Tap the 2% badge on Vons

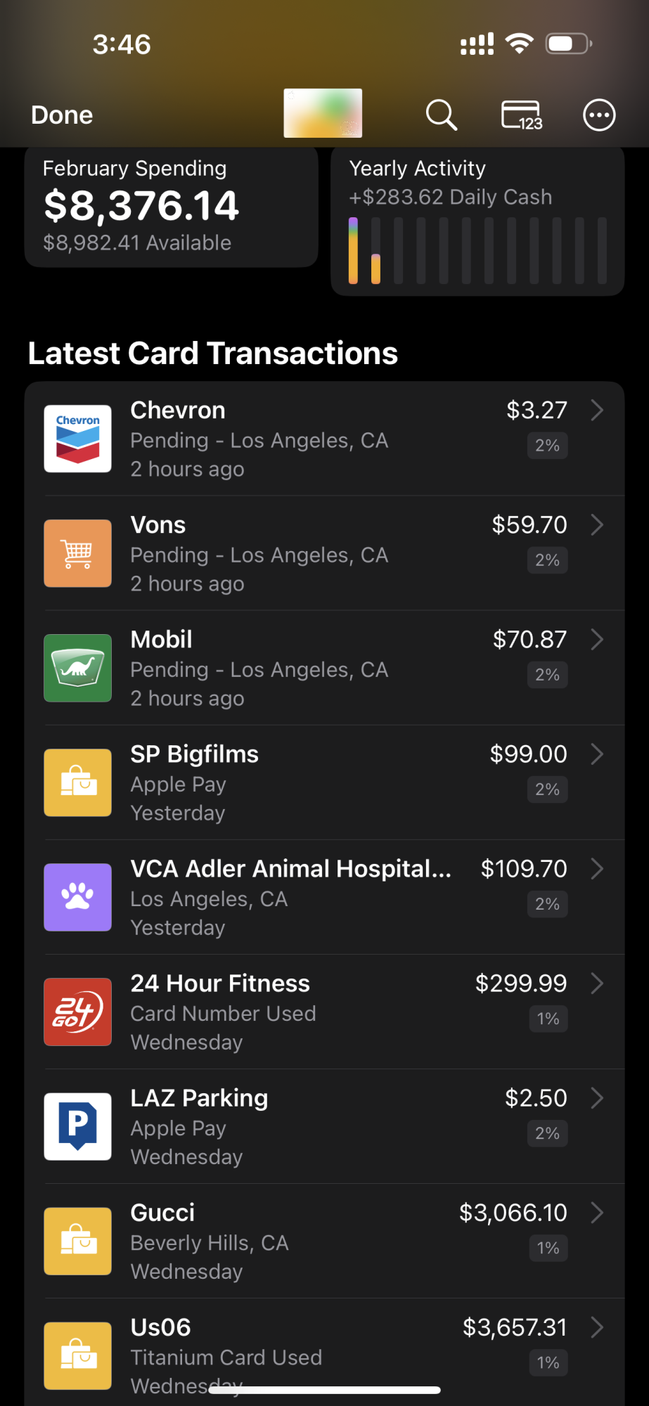coord(548,560)
